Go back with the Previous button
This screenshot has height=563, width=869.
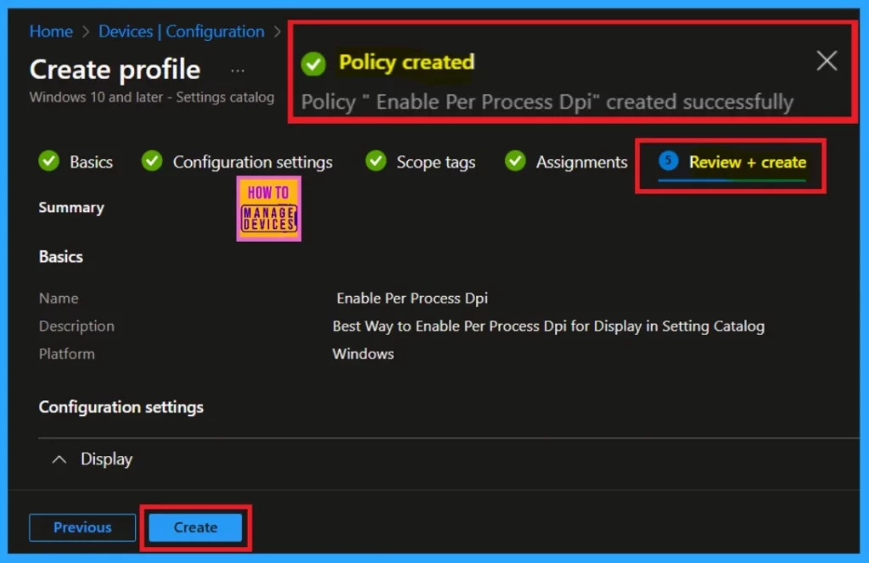point(82,527)
